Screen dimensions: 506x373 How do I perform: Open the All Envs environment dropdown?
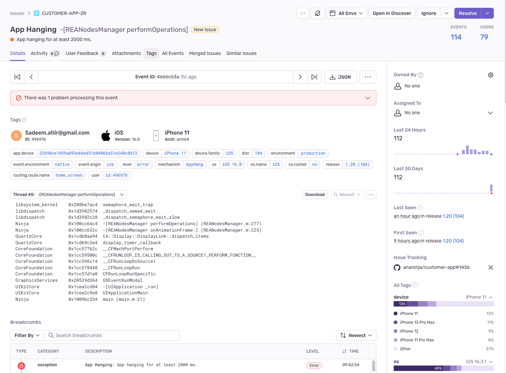(x=346, y=13)
